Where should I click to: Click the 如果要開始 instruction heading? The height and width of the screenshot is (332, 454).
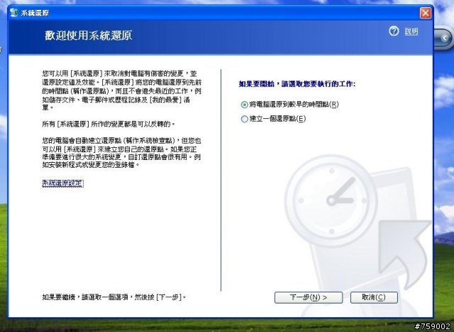297,84
